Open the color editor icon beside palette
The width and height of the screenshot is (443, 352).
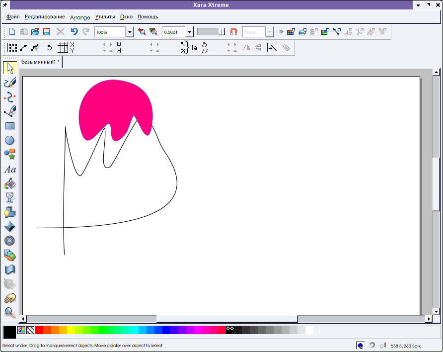21,330
